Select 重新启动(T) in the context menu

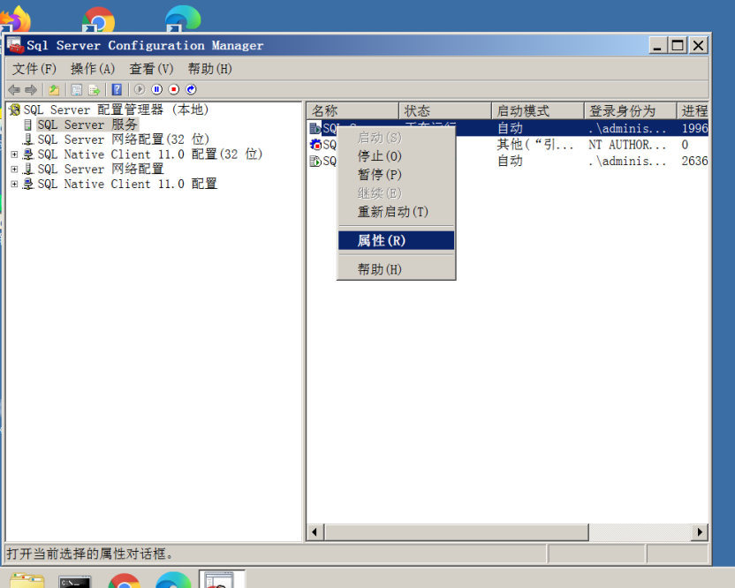coord(392,212)
